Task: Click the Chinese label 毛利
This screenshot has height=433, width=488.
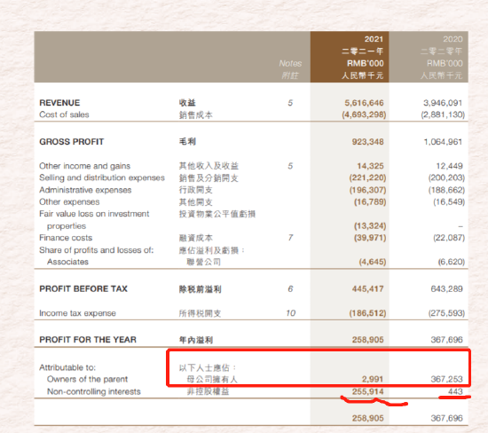Action: point(187,142)
